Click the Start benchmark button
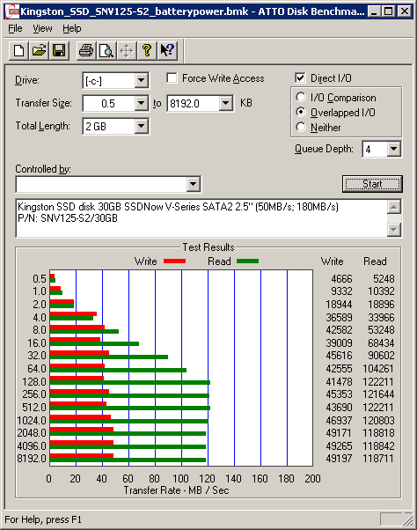This screenshot has height=530, width=417. pyautogui.click(x=372, y=184)
